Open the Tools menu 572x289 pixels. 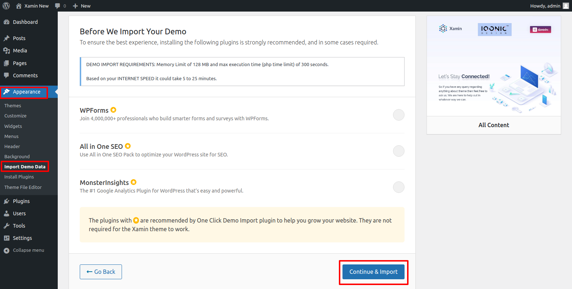(29, 226)
